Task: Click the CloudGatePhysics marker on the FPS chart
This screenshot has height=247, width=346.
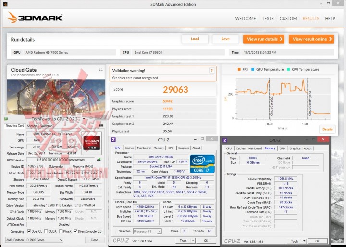Action: pyautogui.click(x=309, y=103)
